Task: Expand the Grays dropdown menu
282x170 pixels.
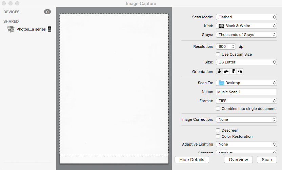Action: [x=246, y=35]
